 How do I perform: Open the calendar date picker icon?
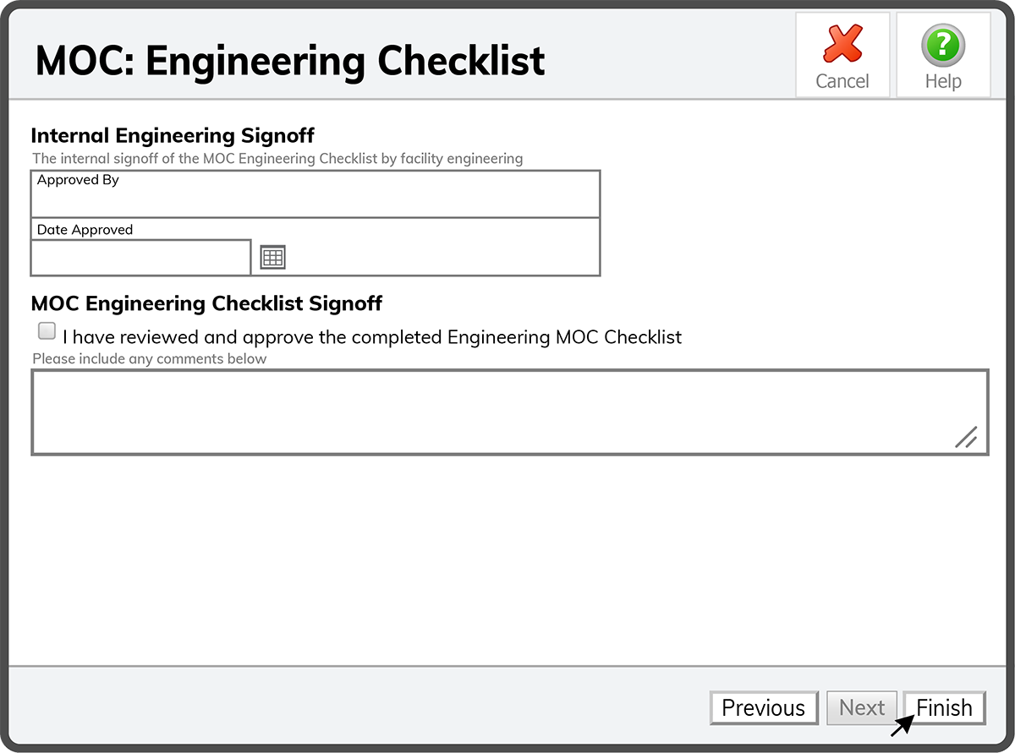[272, 258]
